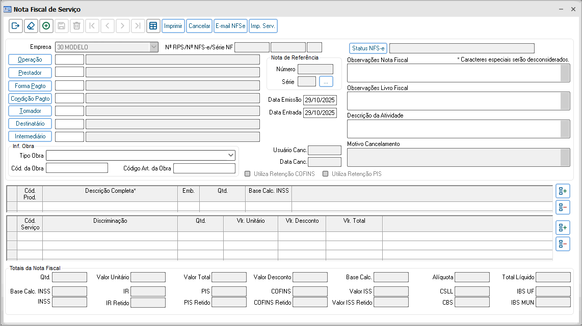Image resolution: width=582 pixels, height=326 pixels.
Task: Enable the Utiliza Retenção COFINS checkbox
Action: click(248, 174)
